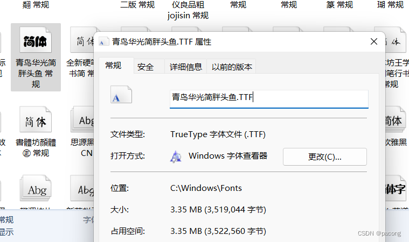Select the 思源黑 CN font icon

coord(82,119)
